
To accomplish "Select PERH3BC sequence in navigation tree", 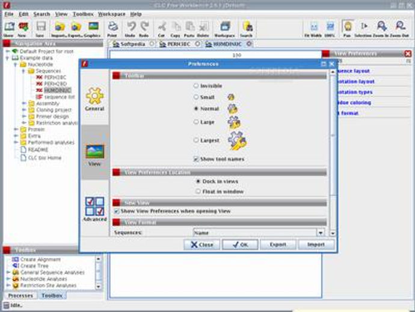I will coord(55,78).
